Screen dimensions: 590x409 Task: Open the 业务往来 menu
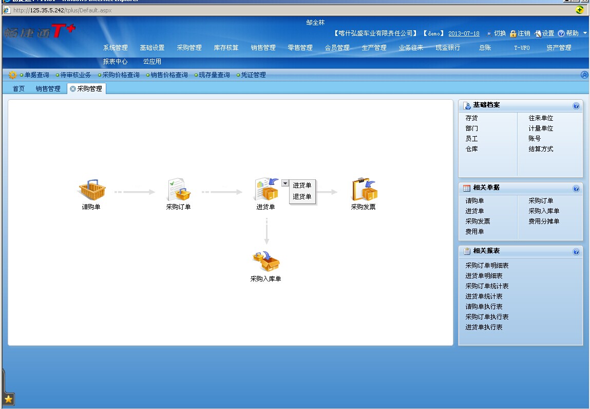coord(411,48)
